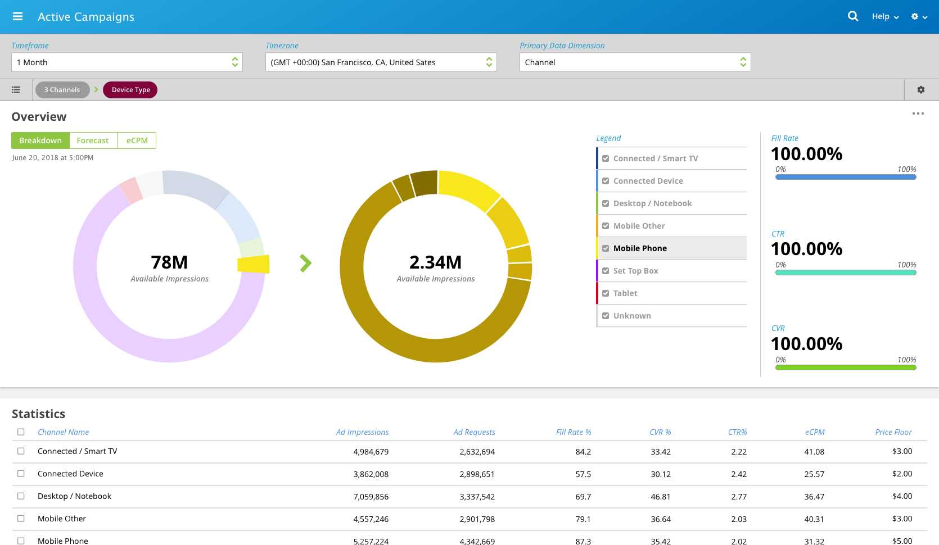Click the green arrow between donut charts
Image resolution: width=939 pixels, height=545 pixels.
point(305,263)
